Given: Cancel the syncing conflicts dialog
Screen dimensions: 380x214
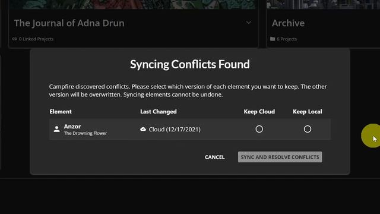Looking at the screenshot, I should (x=215, y=157).
